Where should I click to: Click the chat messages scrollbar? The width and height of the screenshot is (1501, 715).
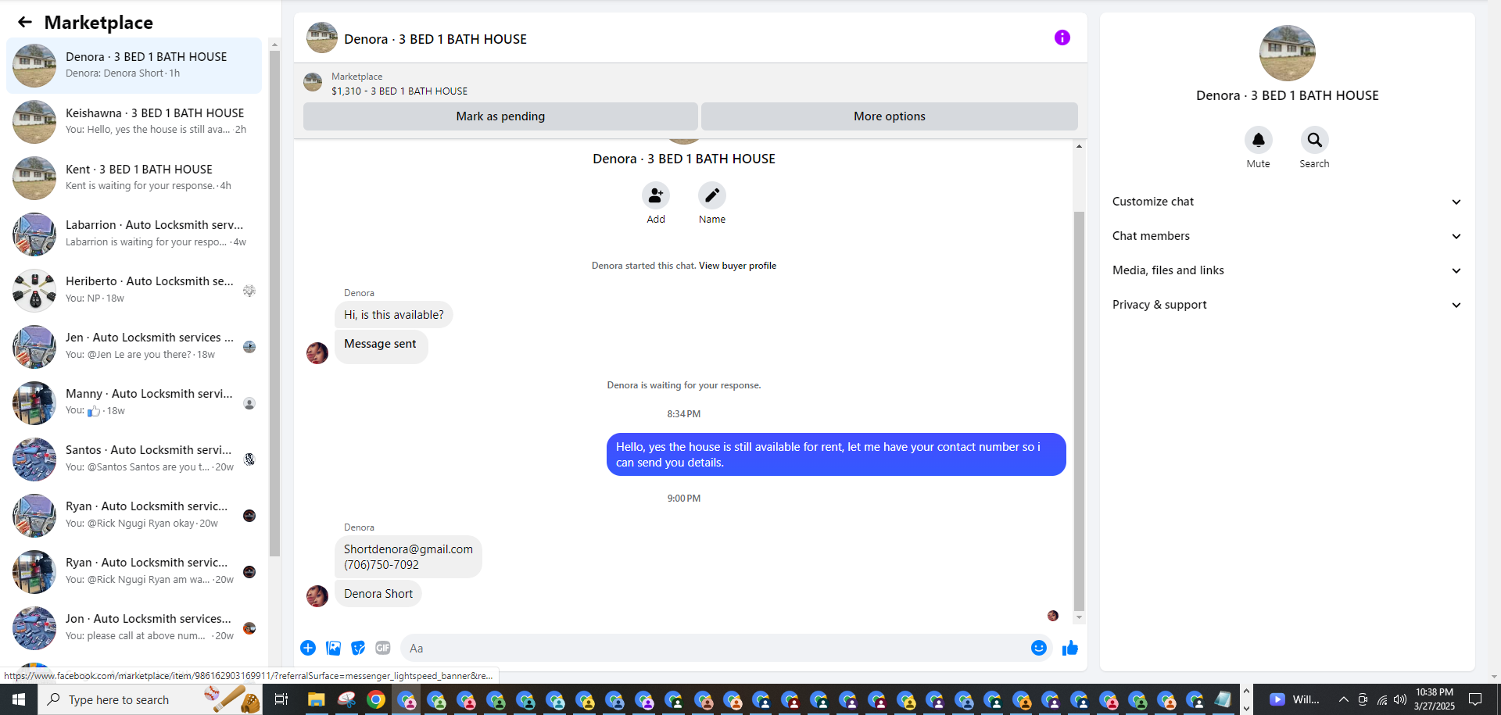(x=1079, y=410)
